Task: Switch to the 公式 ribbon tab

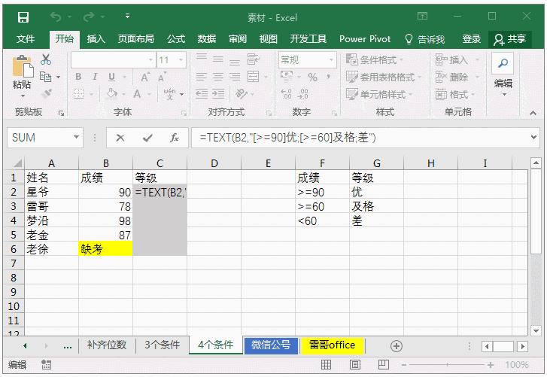Action: tap(176, 39)
